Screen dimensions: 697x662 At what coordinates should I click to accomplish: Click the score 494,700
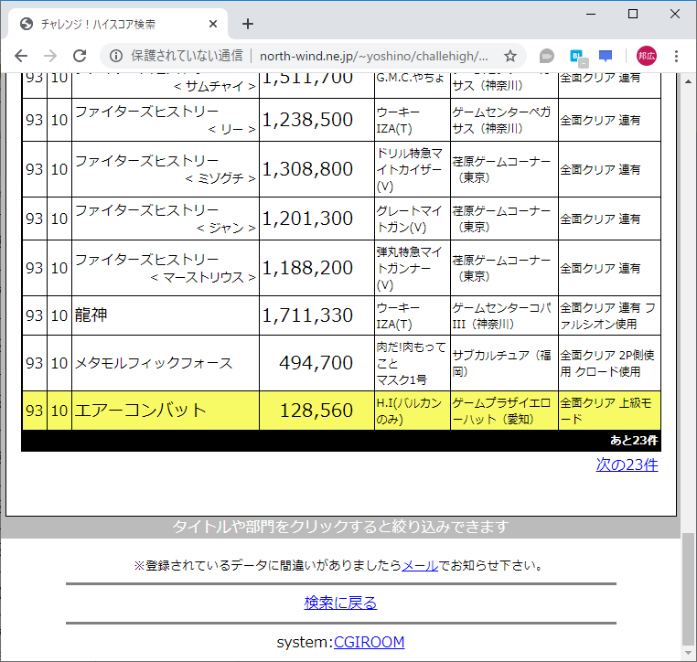(x=316, y=363)
